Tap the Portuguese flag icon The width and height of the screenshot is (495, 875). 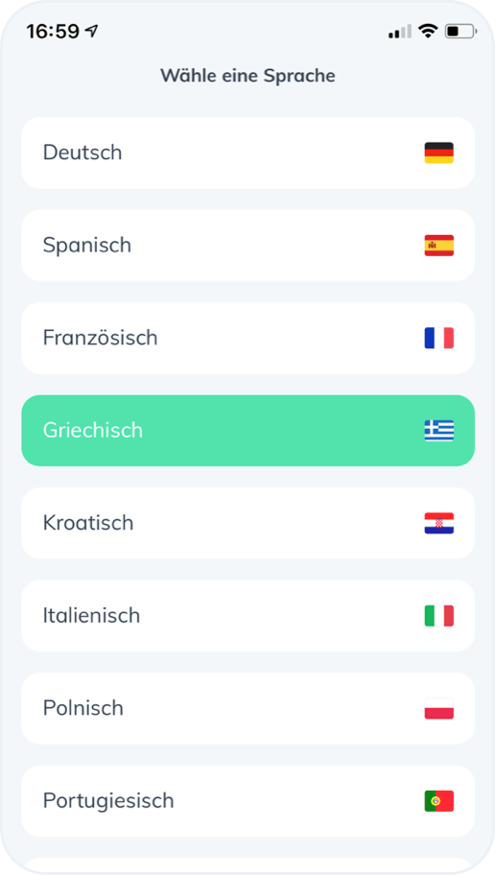(x=438, y=801)
